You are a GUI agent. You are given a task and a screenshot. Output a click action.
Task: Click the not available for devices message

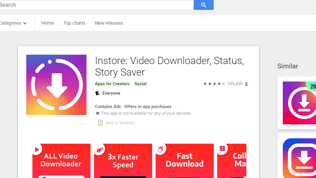pyautogui.click(x=146, y=113)
